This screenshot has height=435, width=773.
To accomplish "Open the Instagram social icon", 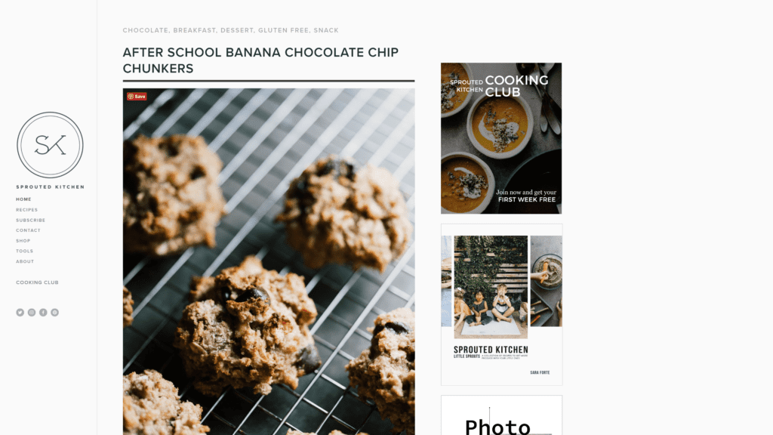I will [x=32, y=312].
